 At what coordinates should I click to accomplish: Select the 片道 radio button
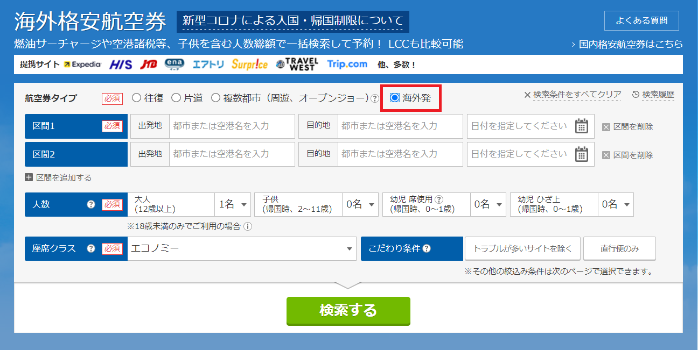pos(176,98)
